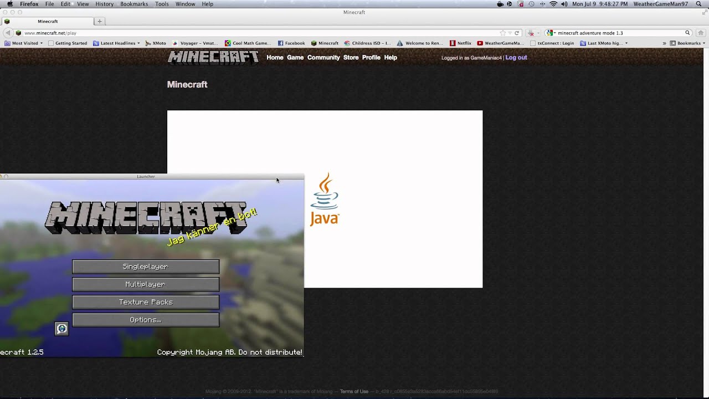Viewport: 709px width, 399px height.
Task: Open the Community link in site navigation
Action: [323, 58]
